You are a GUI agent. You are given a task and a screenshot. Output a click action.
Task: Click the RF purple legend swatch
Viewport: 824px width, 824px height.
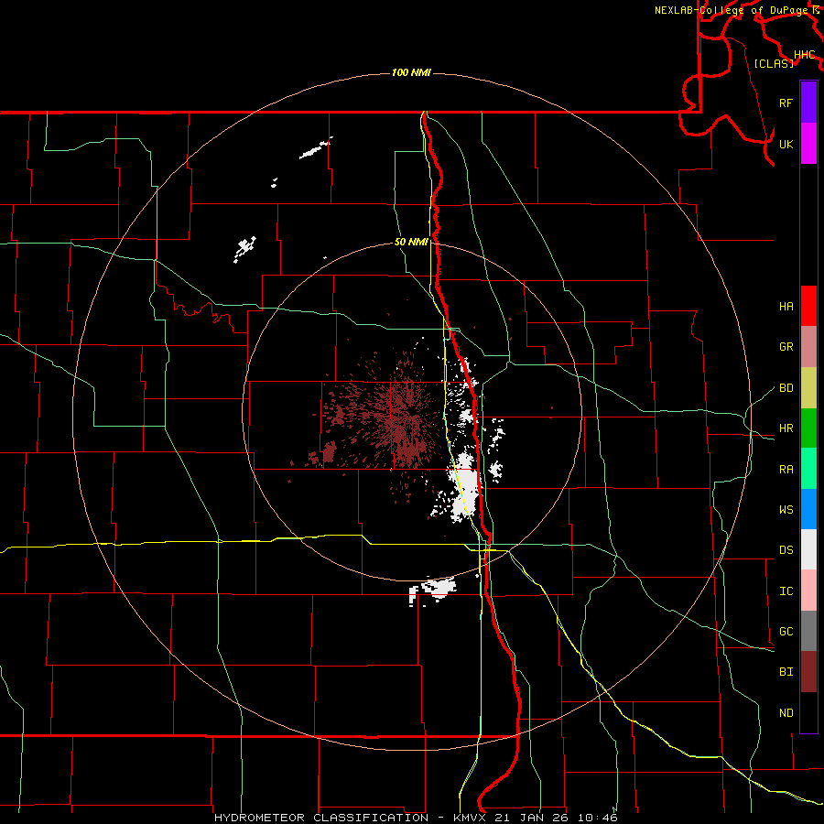808,103
